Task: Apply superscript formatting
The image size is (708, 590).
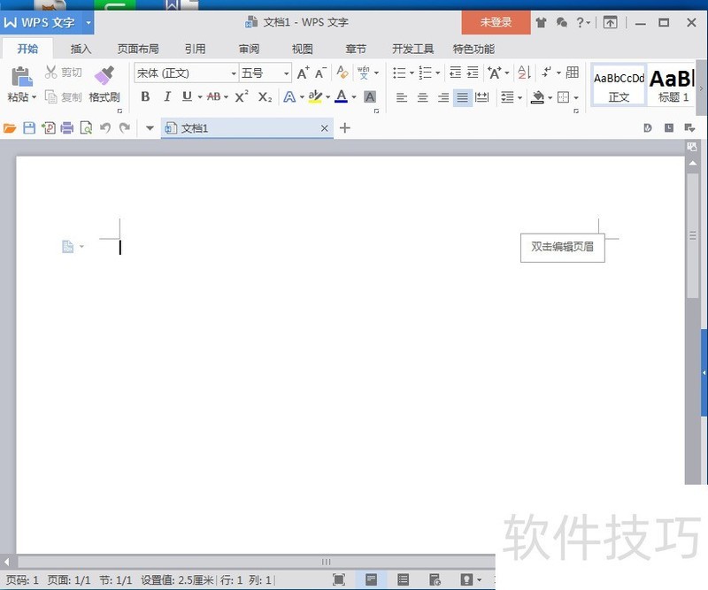Action: pyautogui.click(x=242, y=97)
